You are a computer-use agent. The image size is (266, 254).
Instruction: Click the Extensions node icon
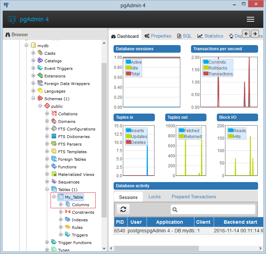[40, 76]
